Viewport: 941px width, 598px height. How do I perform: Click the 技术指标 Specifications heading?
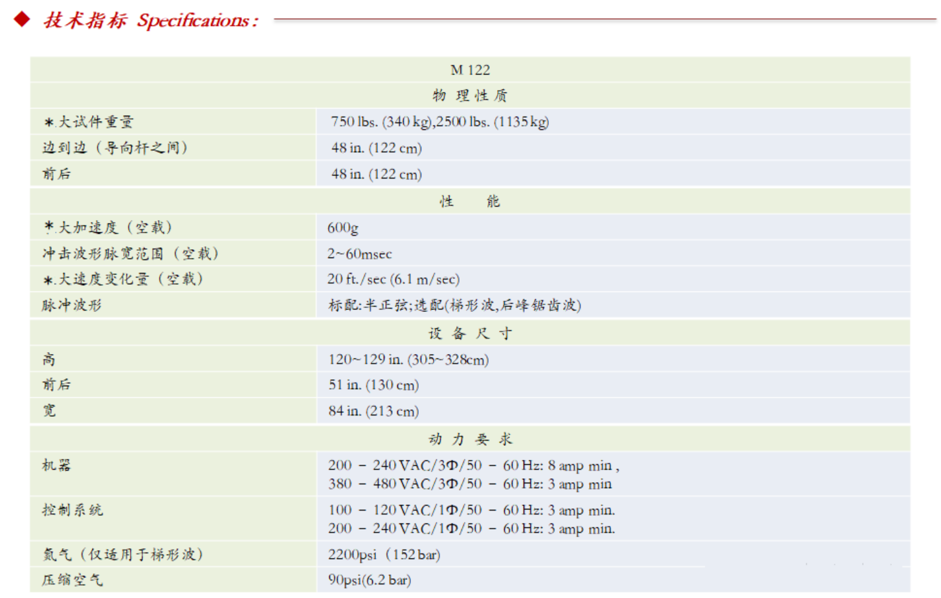click(151, 20)
